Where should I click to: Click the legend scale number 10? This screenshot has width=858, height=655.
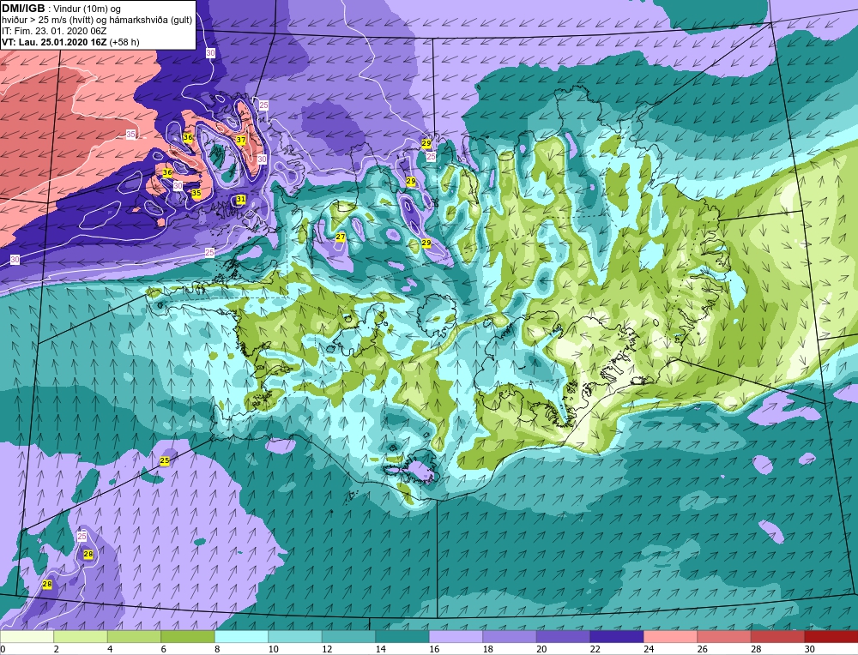pos(274,649)
